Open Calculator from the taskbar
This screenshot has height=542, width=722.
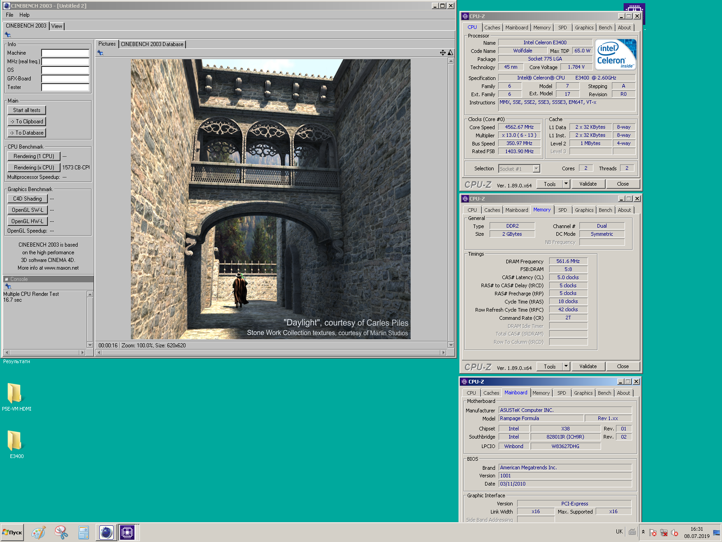click(83, 533)
